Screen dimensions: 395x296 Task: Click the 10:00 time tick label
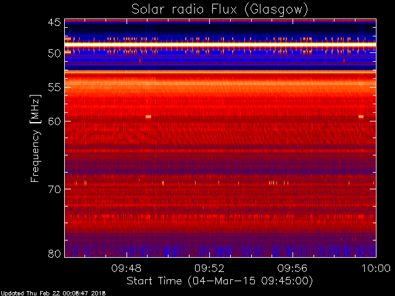tap(376, 268)
